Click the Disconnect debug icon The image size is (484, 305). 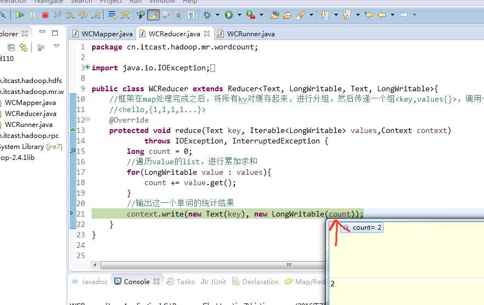pyautogui.click(x=58, y=15)
